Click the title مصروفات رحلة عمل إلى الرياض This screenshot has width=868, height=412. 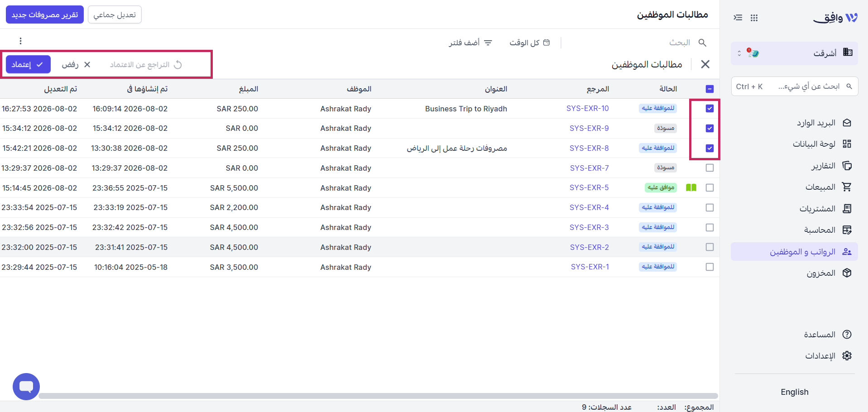(456, 148)
